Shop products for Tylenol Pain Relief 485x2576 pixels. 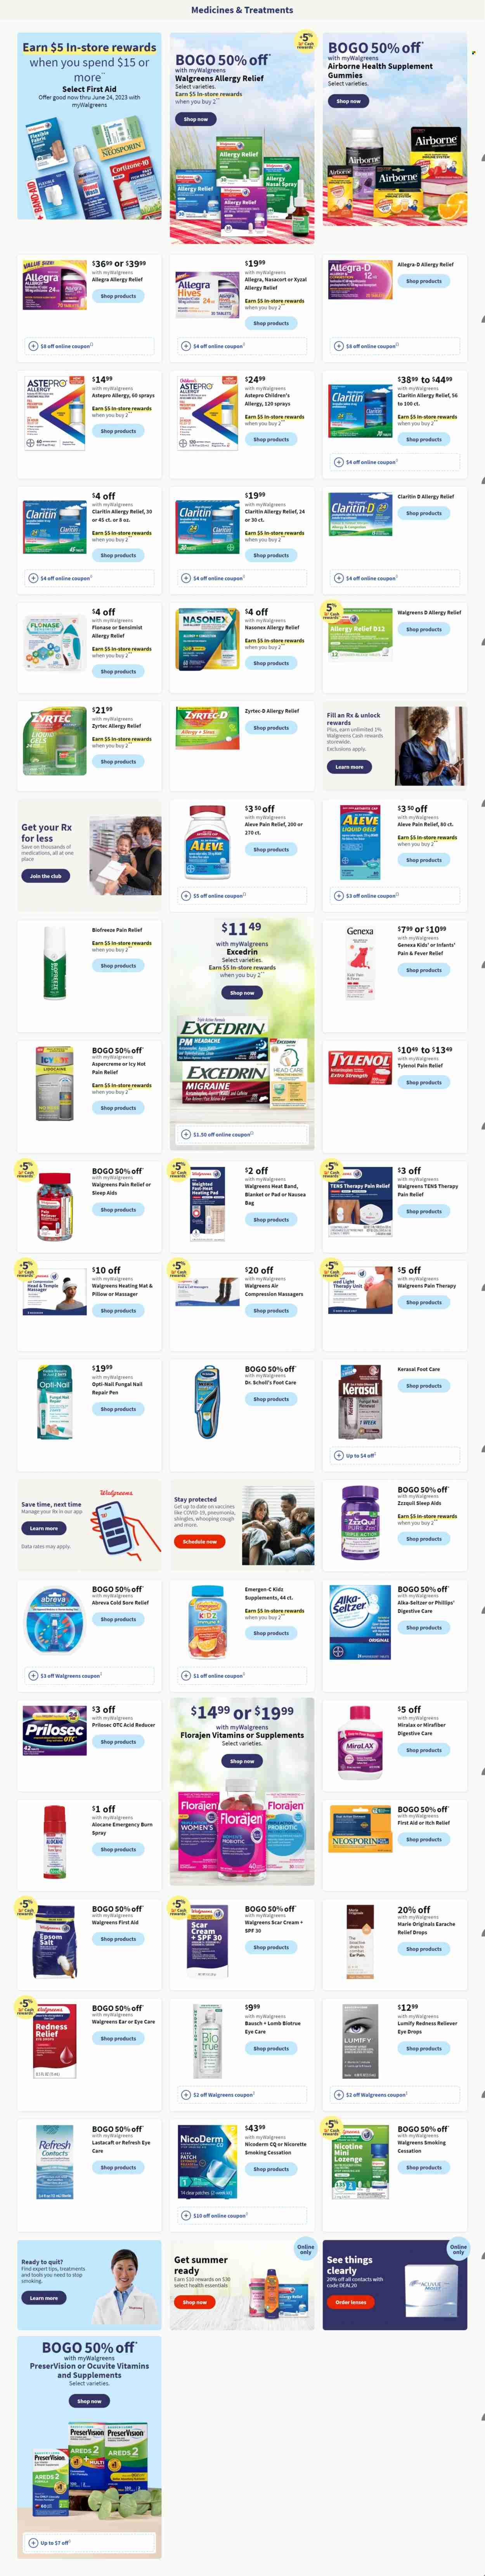[424, 1082]
